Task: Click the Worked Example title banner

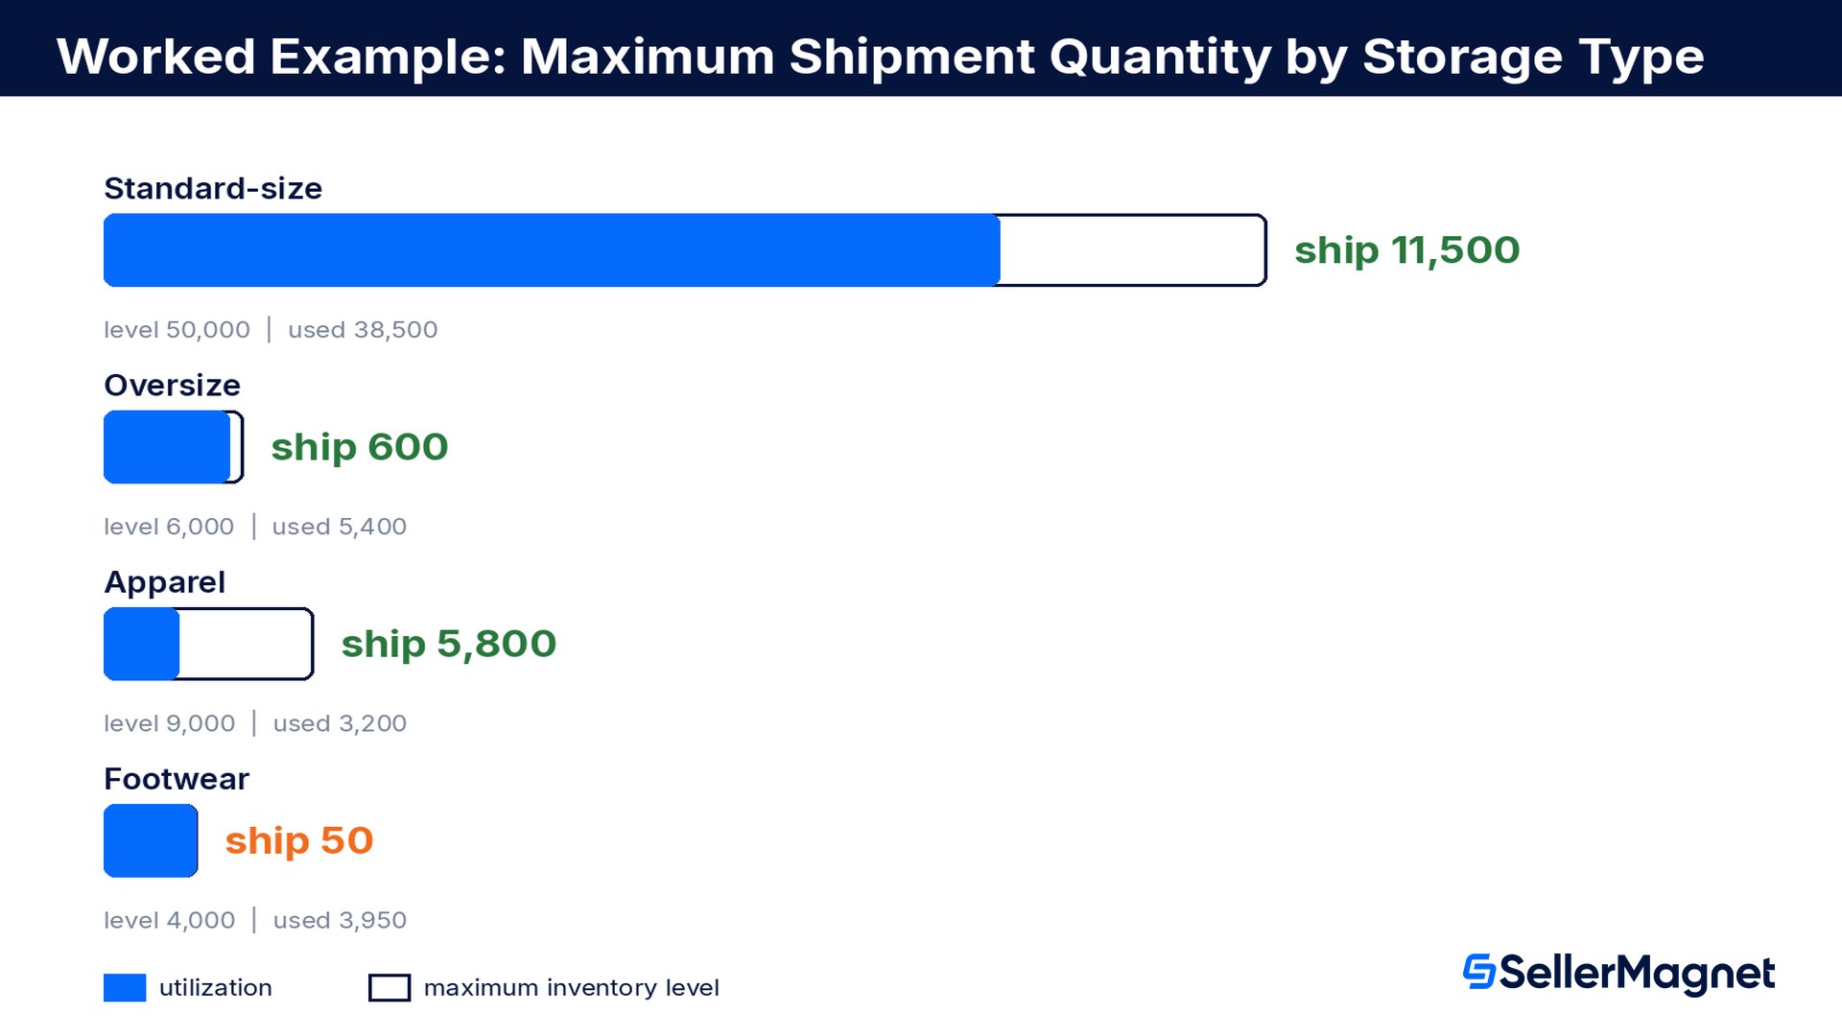Action: pyautogui.click(x=921, y=48)
